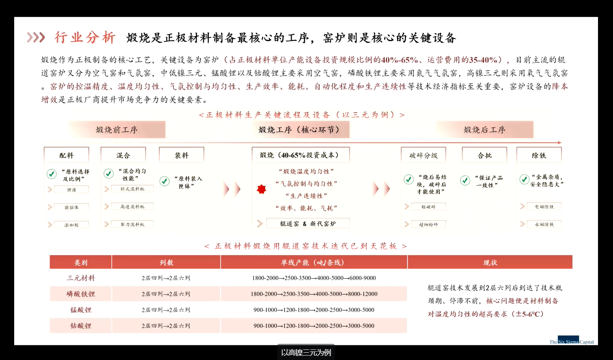Select the 煅烧前工序 stage banner
This screenshot has height=360, width=613.
[117, 130]
